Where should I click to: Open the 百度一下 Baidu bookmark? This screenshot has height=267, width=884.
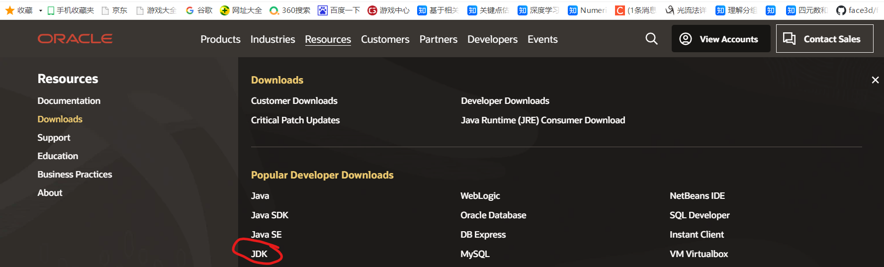coord(339,10)
